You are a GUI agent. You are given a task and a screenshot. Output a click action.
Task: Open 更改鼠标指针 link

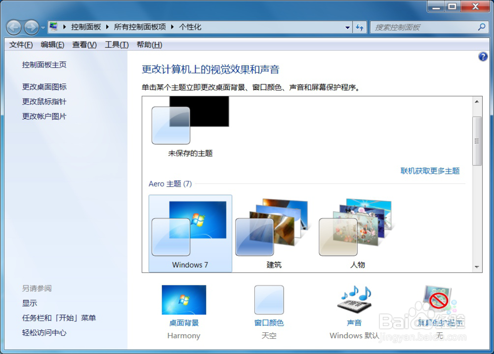coord(44,101)
